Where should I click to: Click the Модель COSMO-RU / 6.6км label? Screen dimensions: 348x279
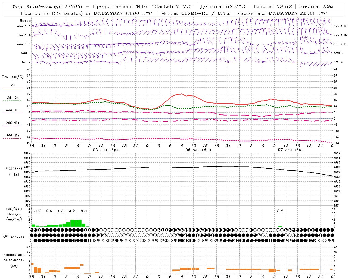(x=196, y=13)
